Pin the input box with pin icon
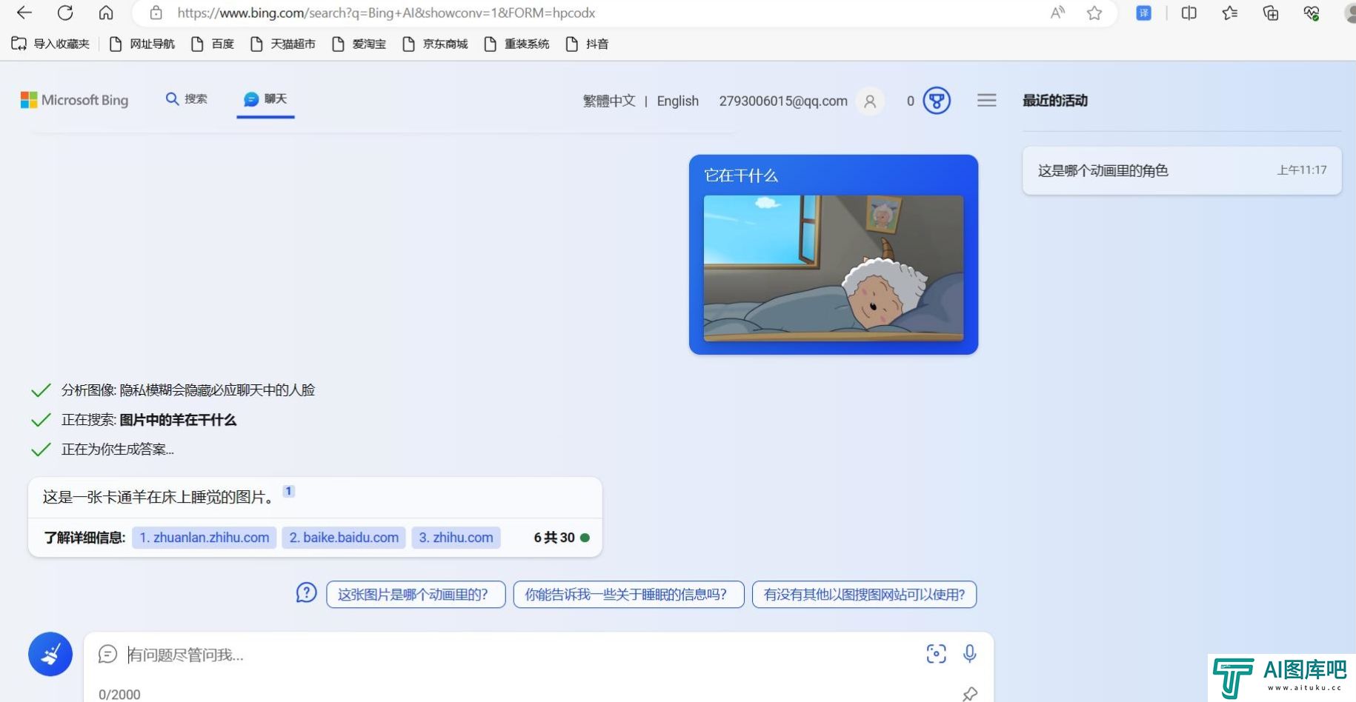The width and height of the screenshot is (1356, 702). (x=969, y=694)
